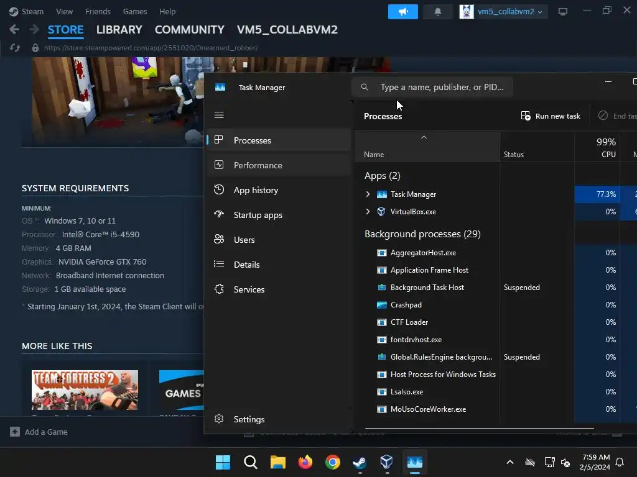Screen dimensions: 637x477
Task: Open Startup apps page
Action: tap(279, 215)
